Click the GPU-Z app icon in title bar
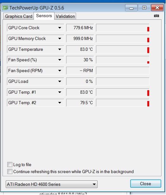This screenshot has height=195, width=166. click(x=5, y=8)
